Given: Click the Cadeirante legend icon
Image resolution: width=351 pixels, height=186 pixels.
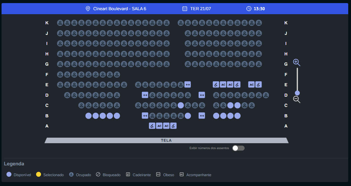Looking at the screenshot, I should tap(128, 174).
